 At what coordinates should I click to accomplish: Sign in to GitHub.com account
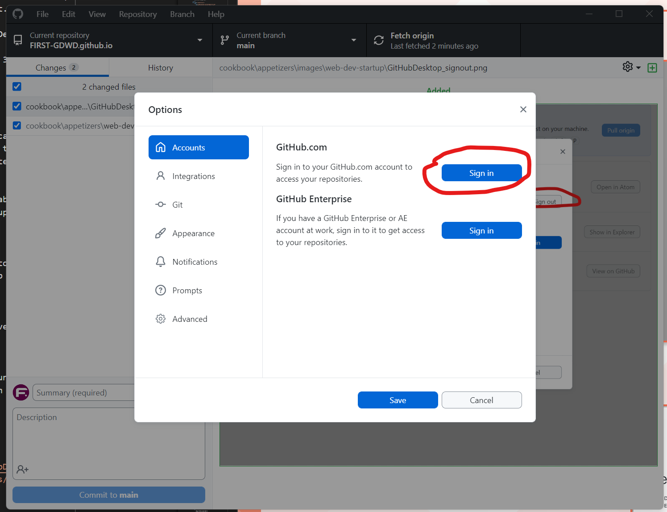tap(481, 173)
